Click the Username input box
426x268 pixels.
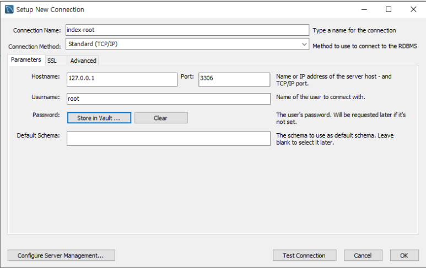pyautogui.click(x=169, y=99)
